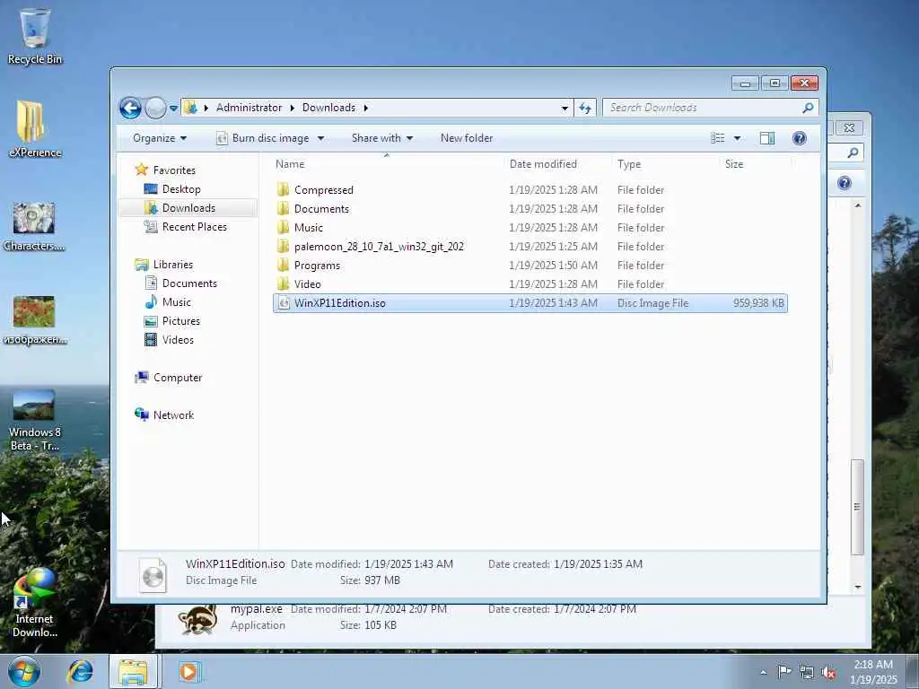Select the Programs folder icon
Viewport: 919px width, 689px height.
tap(284, 266)
